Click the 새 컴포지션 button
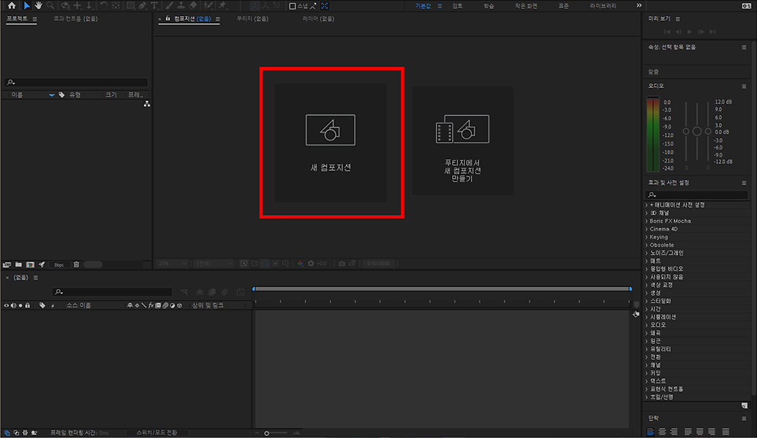Viewport: 757px width, 438px height. coord(330,143)
